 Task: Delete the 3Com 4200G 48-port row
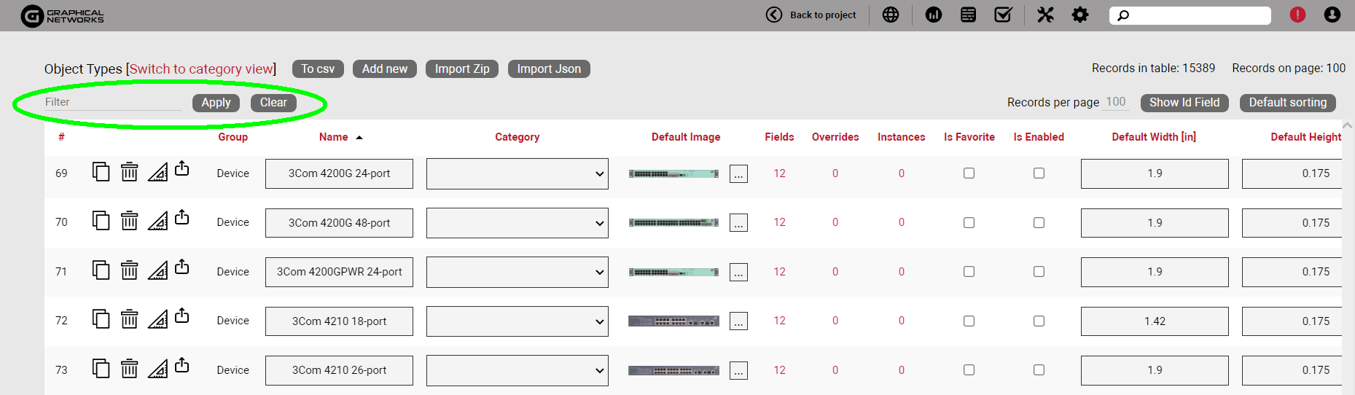[129, 221]
